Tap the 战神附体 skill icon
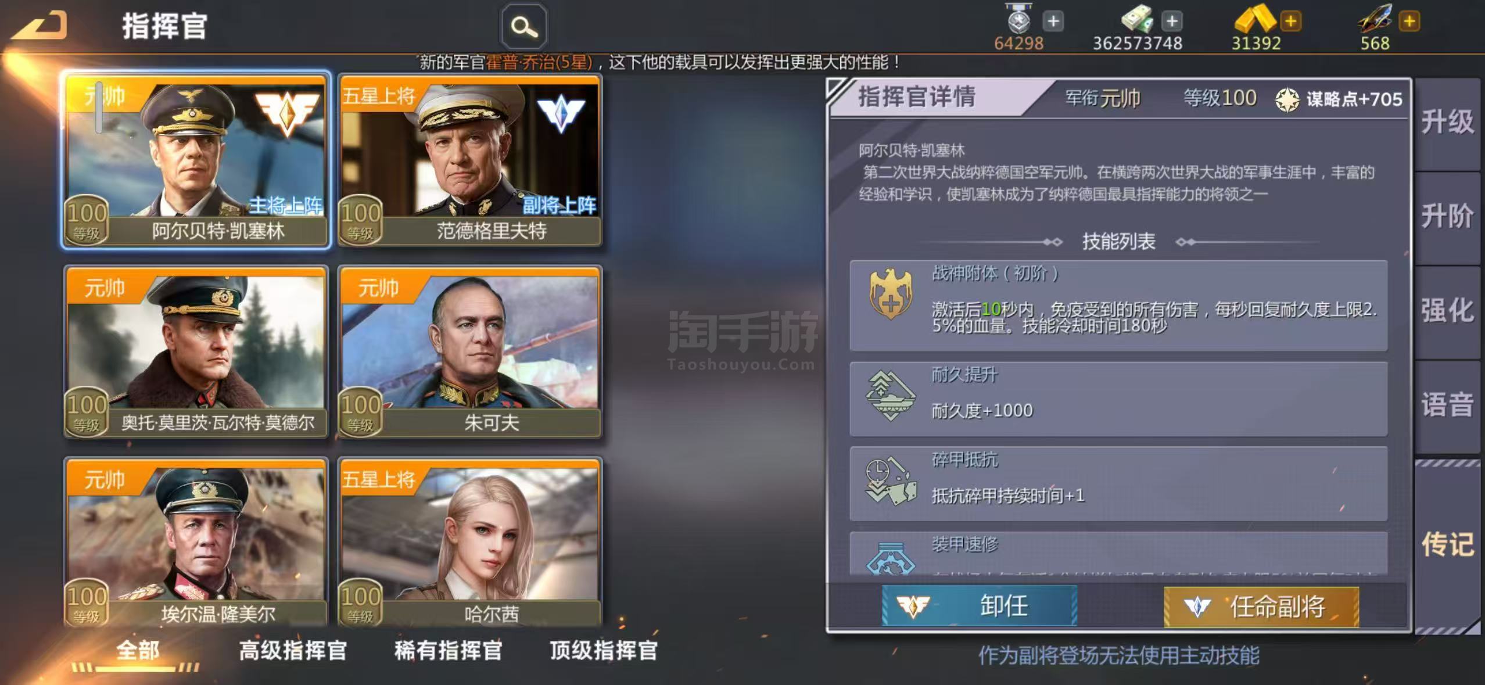The image size is (1485, 685). pyautogui.click(x=890, y=294)
